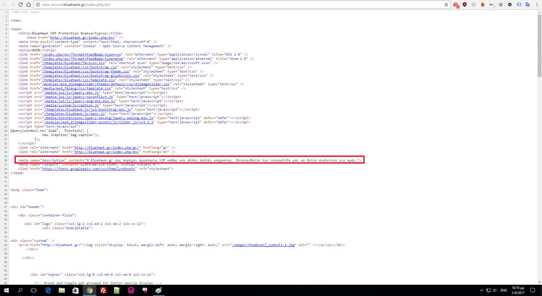This screenshot has height=296, width=542.
Task: Click the orange flame extension icon
Action: pos(482,5)
